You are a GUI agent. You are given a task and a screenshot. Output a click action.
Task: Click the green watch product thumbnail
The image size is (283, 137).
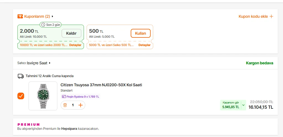43,96
